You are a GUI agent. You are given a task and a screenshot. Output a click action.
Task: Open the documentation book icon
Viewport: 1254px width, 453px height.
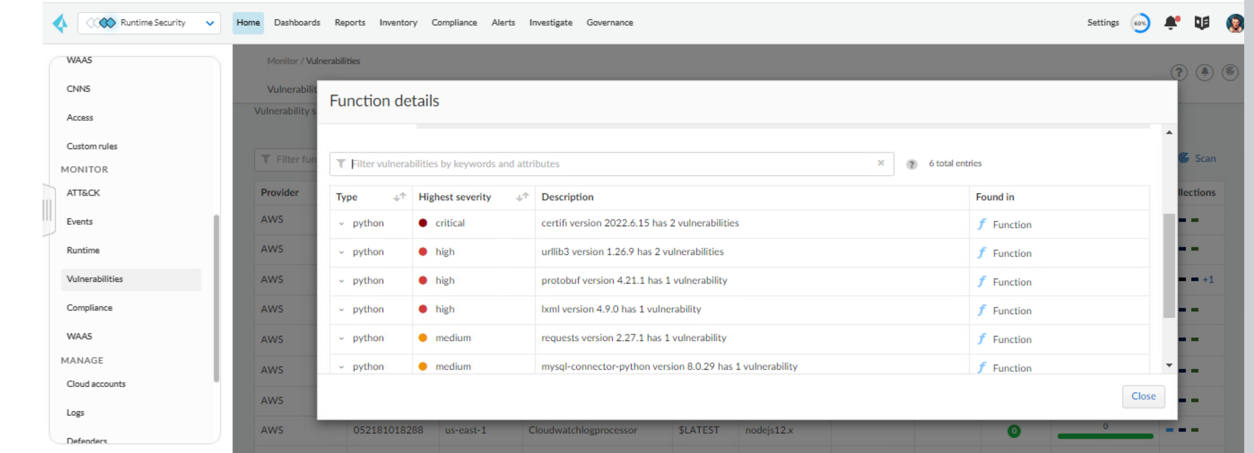click(x=1201, y=23)
